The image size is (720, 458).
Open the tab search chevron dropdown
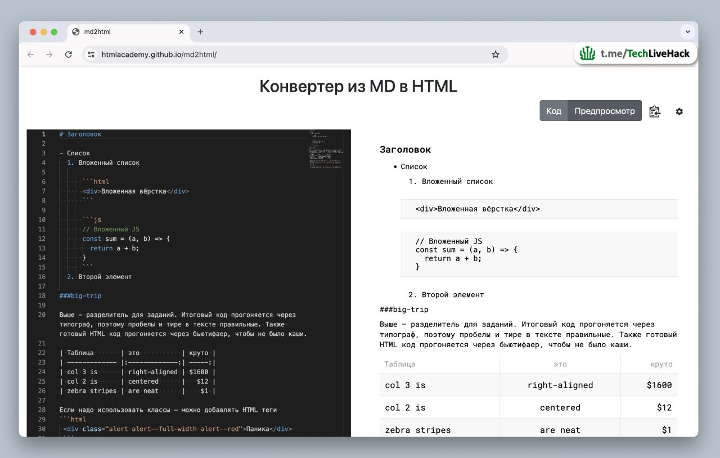(x=688, y=32)
